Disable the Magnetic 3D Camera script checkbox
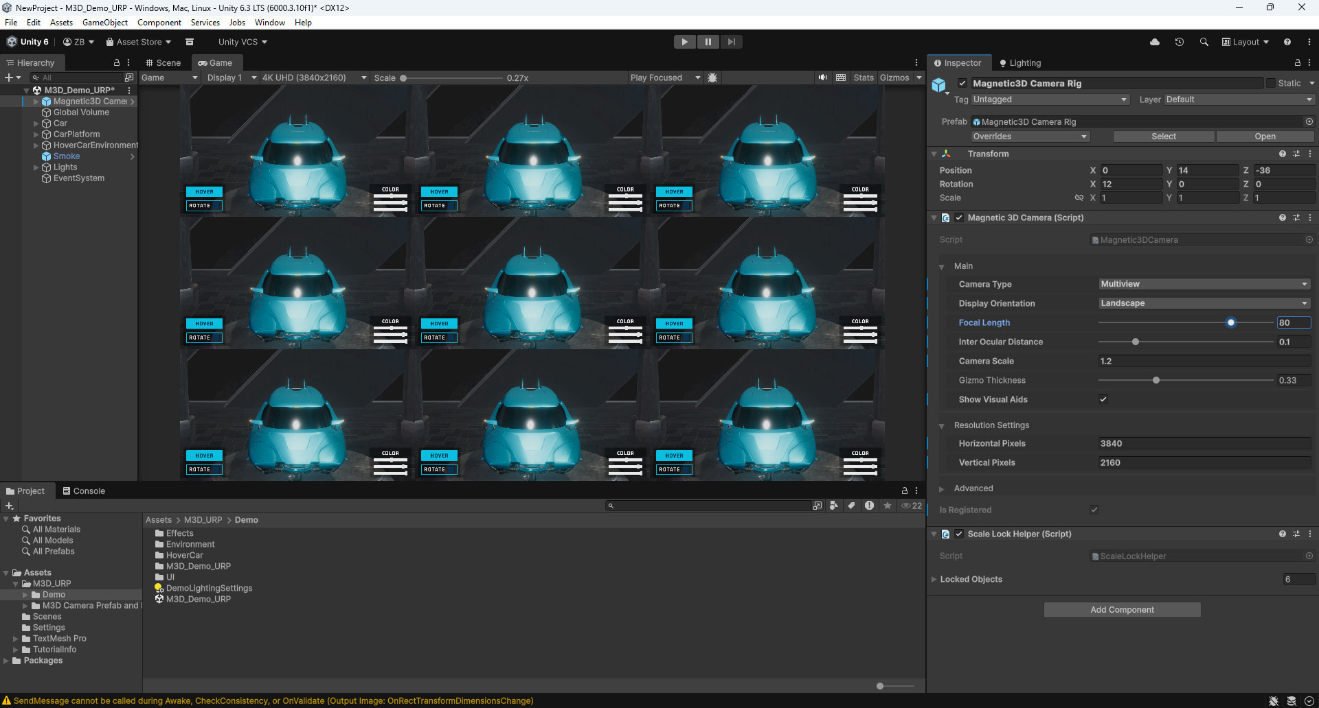The image size is (1319, 708). [959, 217]
